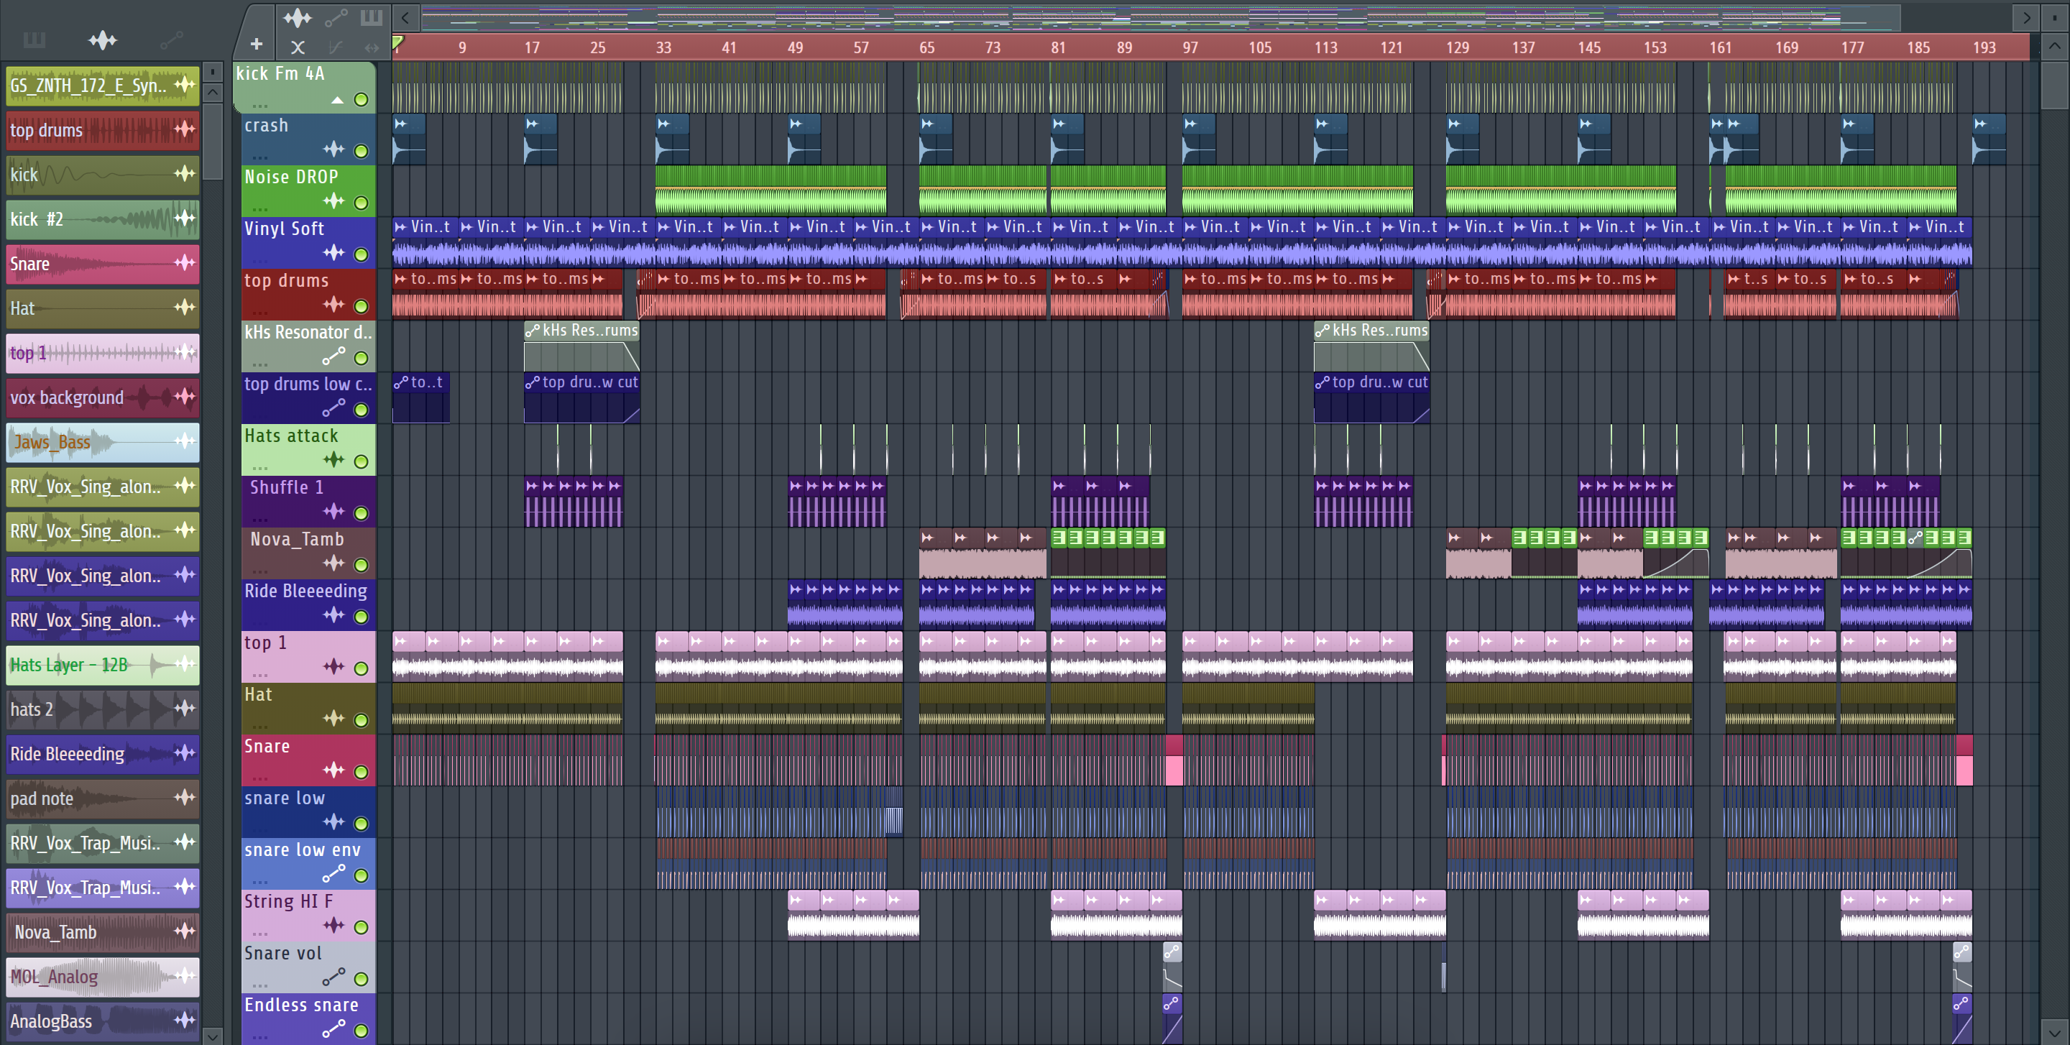Viewport: 2070px width, 1045px height.
Task: Click the add track plus button
Action: (257, 45)
